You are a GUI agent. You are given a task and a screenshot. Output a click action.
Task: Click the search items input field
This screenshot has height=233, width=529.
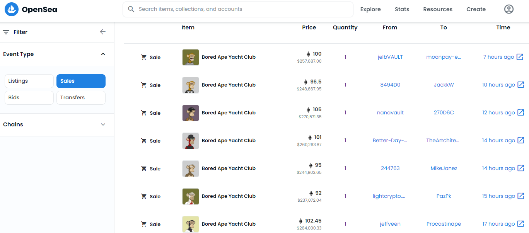click(x=238, y=9)
